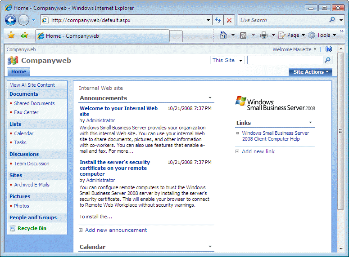Open Archived E-Mails site
This screenshot has height=257, width=349.
(x=32, y=185)
